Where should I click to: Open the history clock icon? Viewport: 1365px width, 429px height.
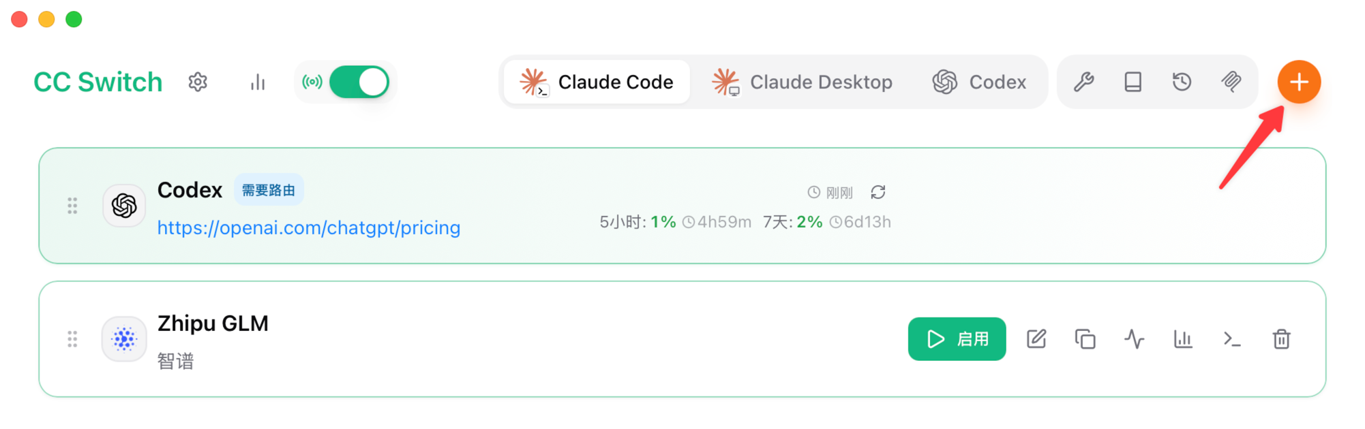1182,82
